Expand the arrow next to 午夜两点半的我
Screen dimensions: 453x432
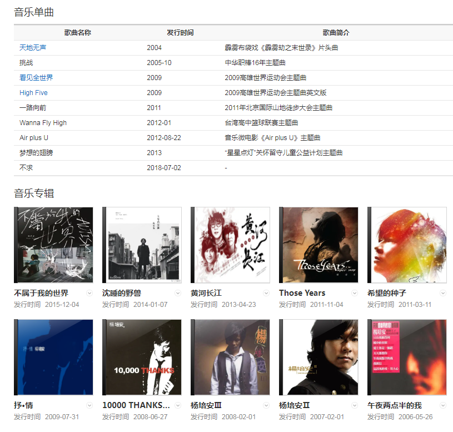pyautogui.click(x=442, y=405)
